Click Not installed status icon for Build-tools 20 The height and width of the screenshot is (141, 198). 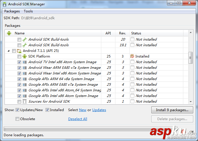coord(132,39)
